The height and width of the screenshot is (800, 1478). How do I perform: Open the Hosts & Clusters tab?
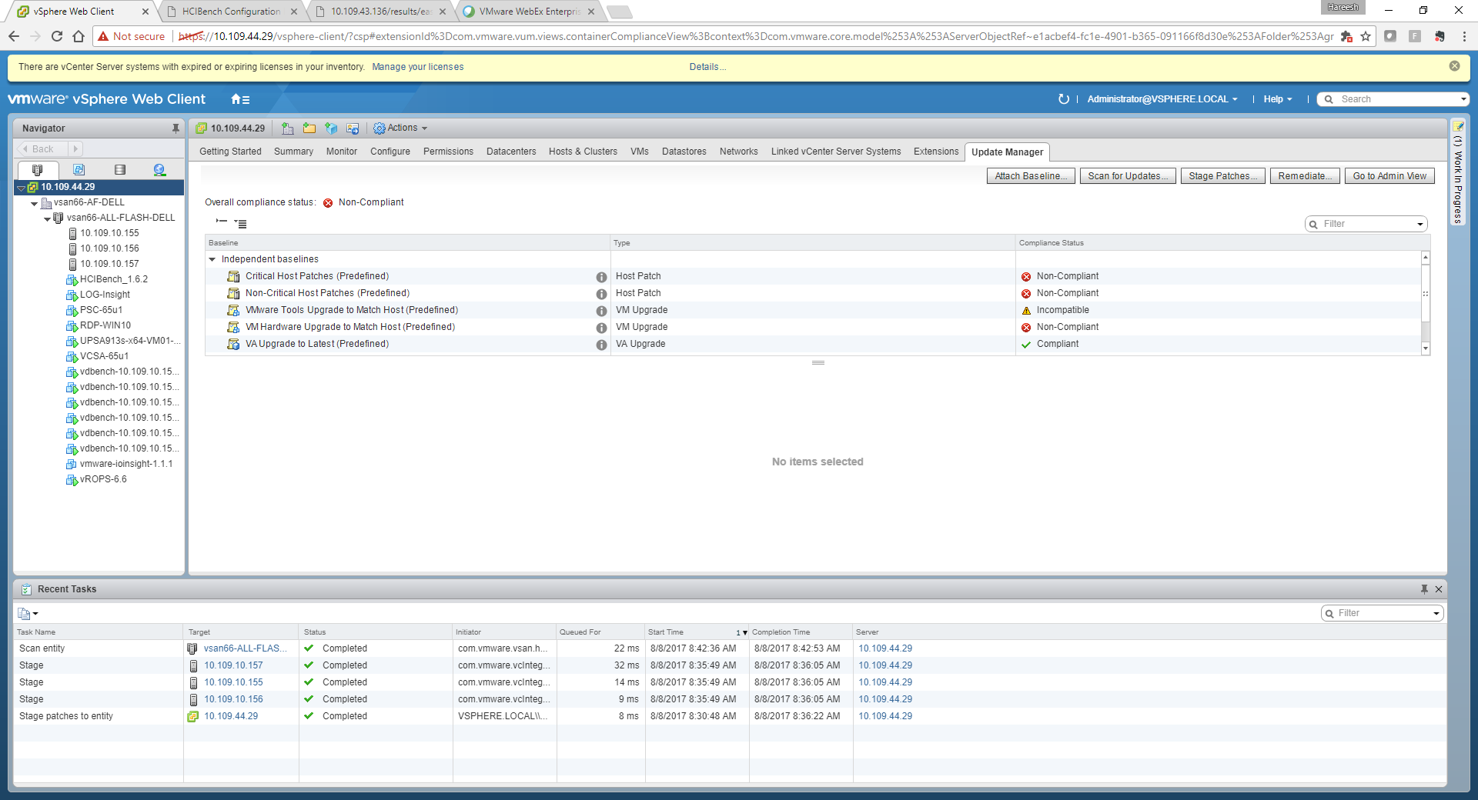coord(583,152)
